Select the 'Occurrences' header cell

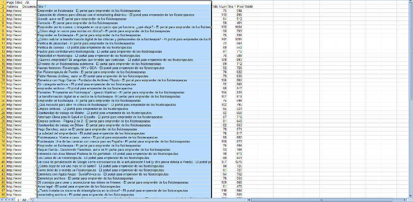(x=29, y=6)
